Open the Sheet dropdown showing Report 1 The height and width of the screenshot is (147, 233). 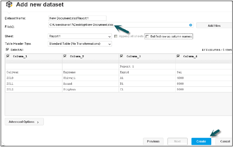click(80, 36)
